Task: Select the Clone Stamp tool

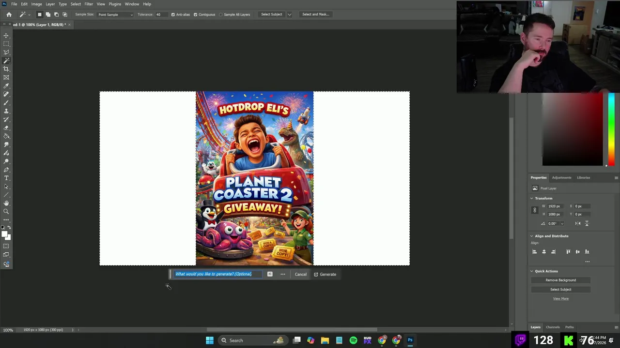Action: pyautogui.click(x=6, y=111)
